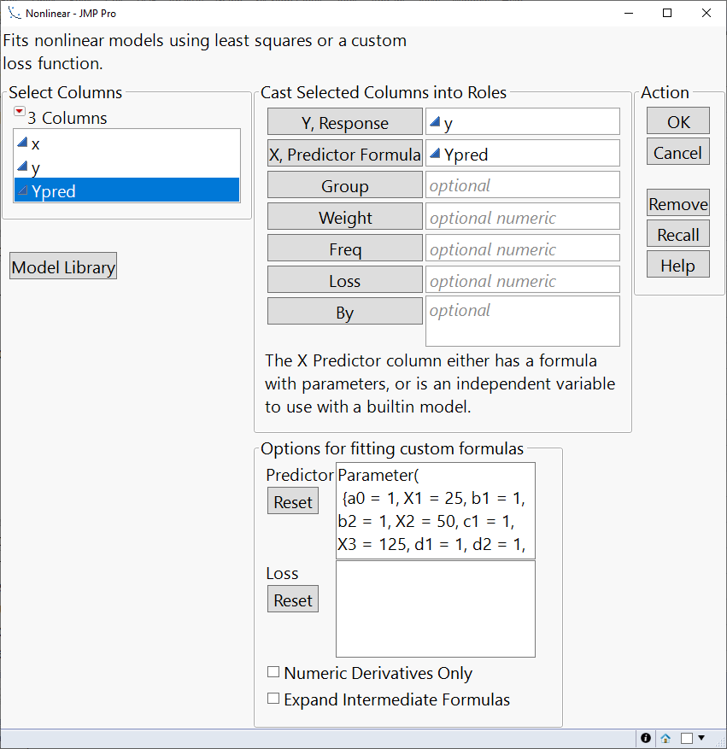Click the home icon in the status bar
Viewport: 727px width, 749px height.
click(665, 737)
